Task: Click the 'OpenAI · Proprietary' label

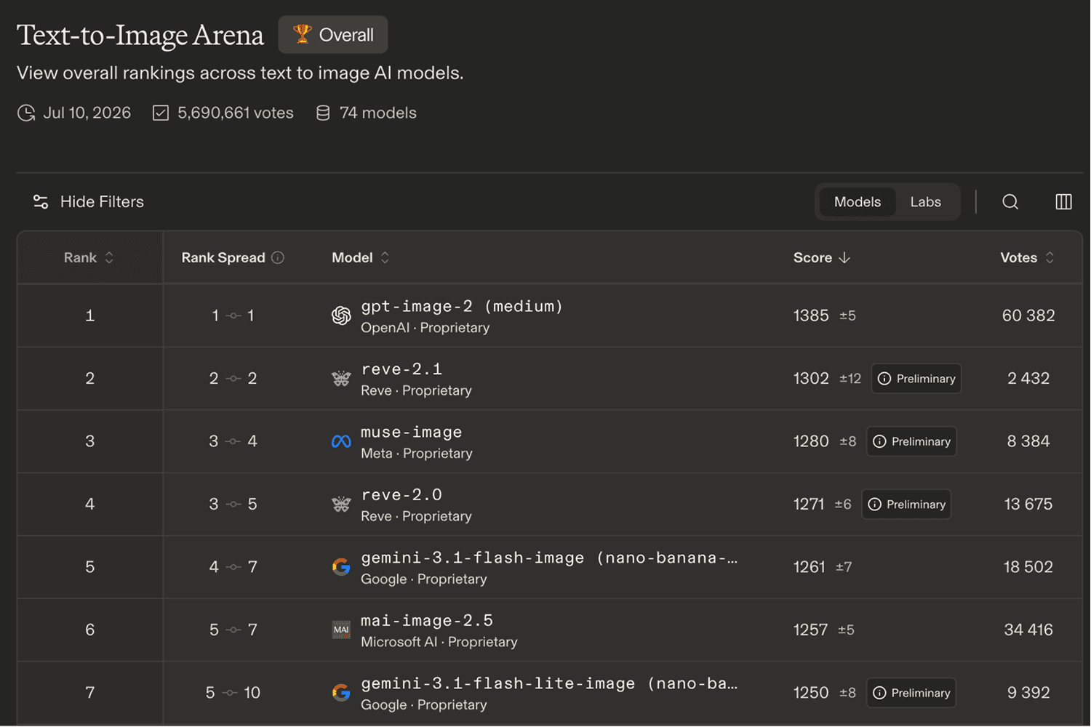Action: click(x=425, y=328)
